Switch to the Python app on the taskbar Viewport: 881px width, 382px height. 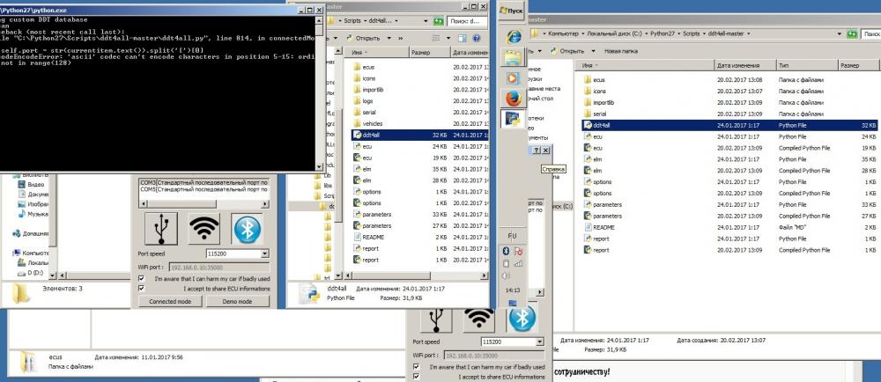tap(513, 119)
